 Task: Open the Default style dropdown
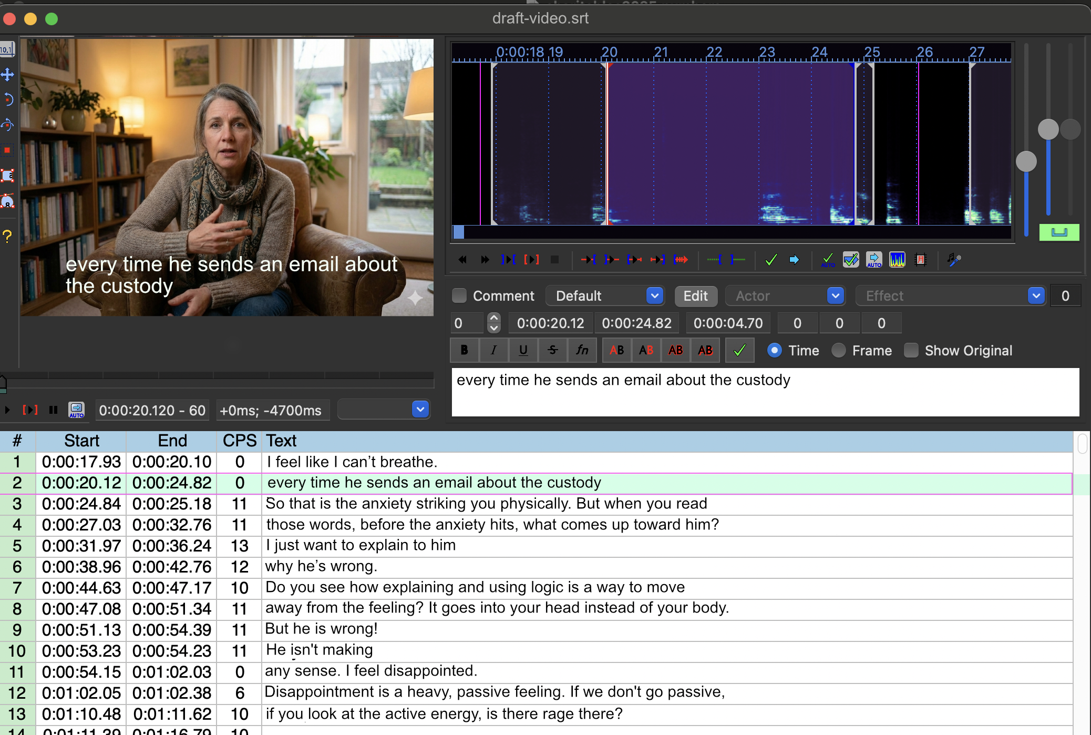[654, 295]
